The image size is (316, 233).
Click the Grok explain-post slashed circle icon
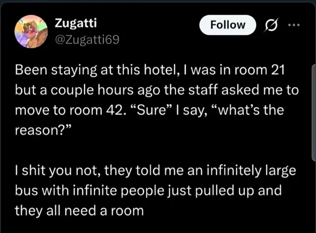point(271,25)
